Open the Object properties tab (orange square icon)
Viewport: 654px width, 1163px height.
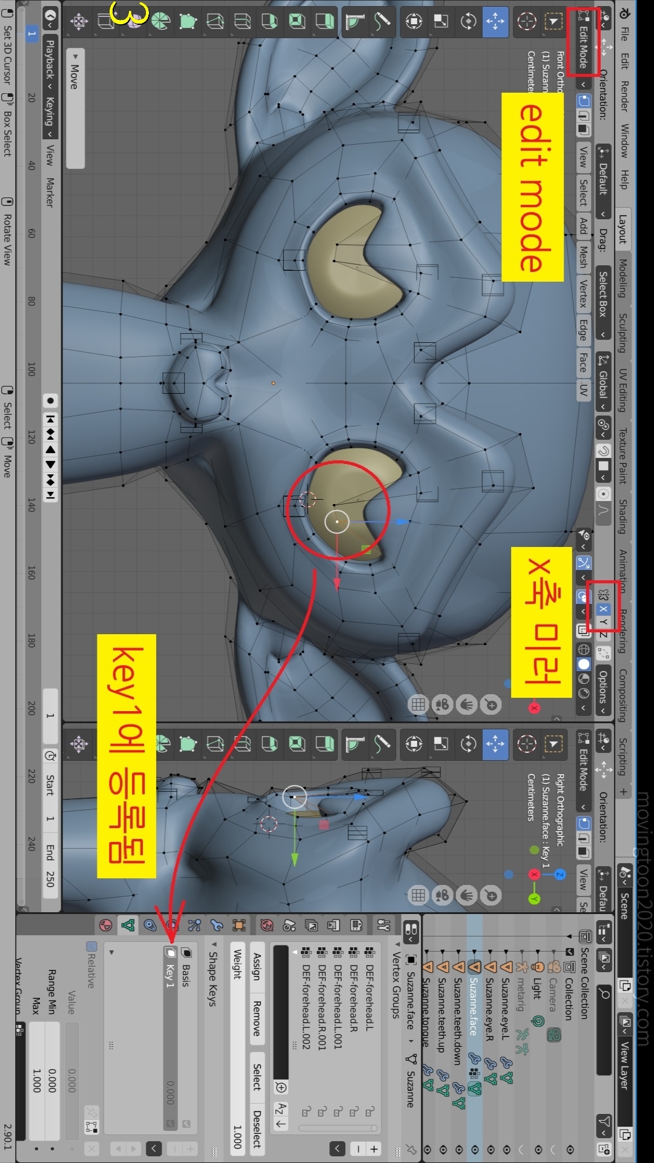(x=239, y=925)
